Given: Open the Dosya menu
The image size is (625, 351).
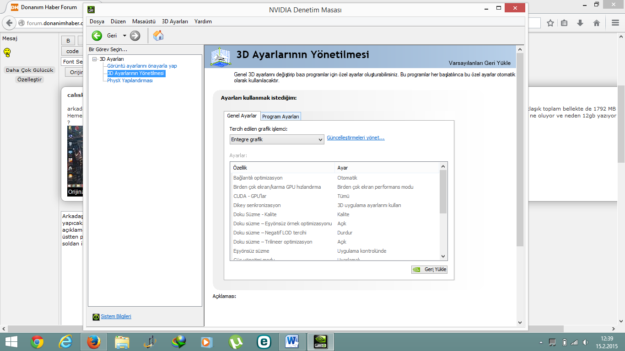Looking at the screenshot, I should 97,21.
